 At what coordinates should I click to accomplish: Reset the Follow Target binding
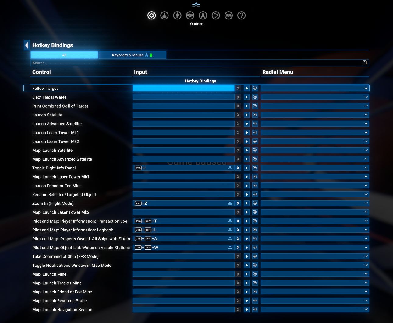point(255,88)
